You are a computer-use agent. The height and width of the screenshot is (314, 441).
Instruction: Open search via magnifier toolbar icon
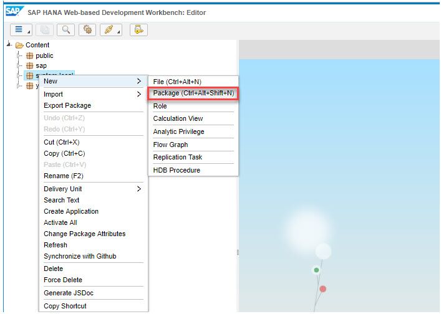tap(66, 30)
